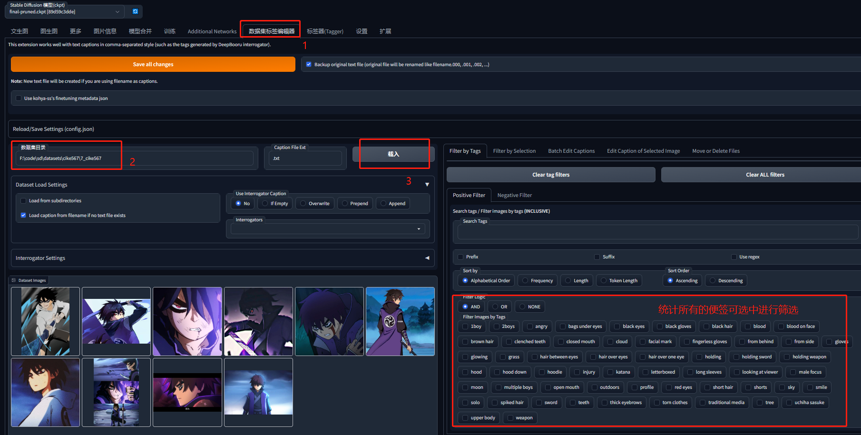This screenshot has height=435, width=861.
Task: Enable the Use regex checkbox
Action: [734, 257]
